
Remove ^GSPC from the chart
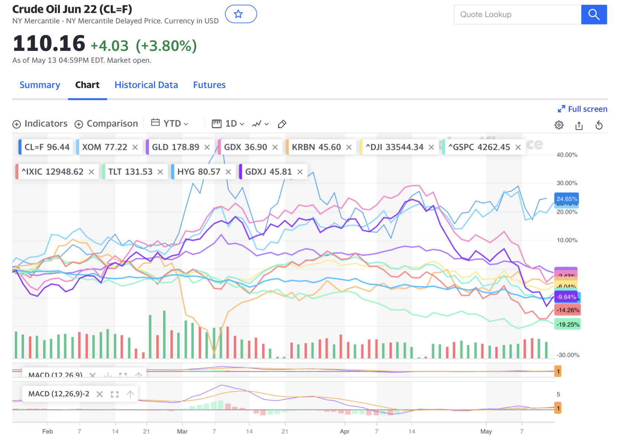coord(518,147)
